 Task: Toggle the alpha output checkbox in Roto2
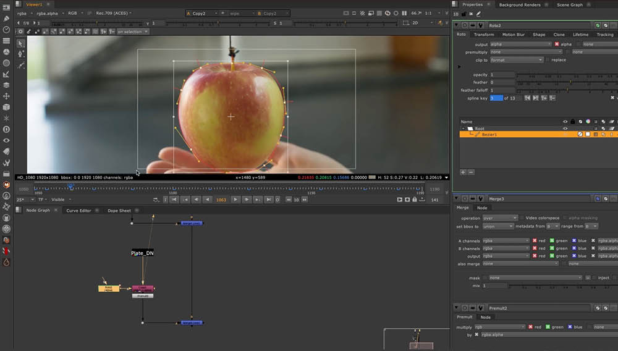click(557, 44)
